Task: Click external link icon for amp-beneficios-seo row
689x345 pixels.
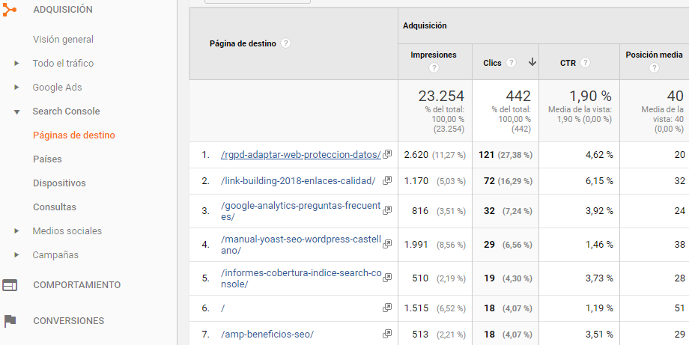Action: [x=387, y=334]
